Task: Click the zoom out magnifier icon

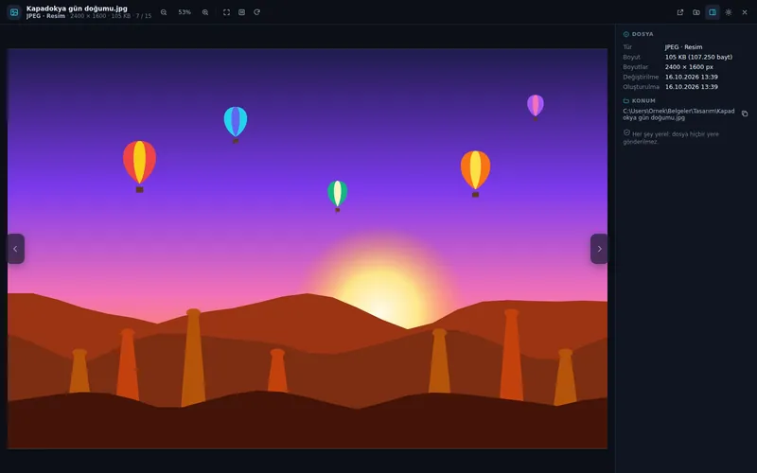Action: (x=164, y=12)
